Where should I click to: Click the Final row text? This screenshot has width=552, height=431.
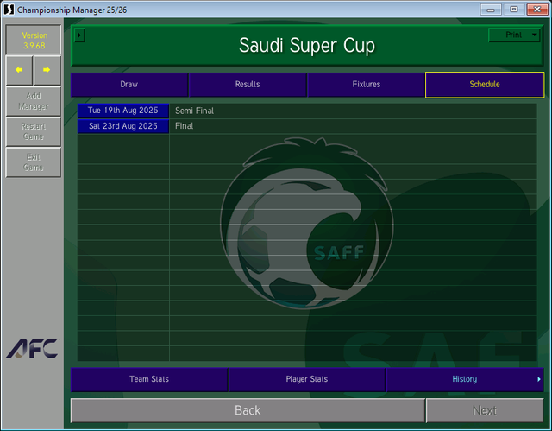184,126
